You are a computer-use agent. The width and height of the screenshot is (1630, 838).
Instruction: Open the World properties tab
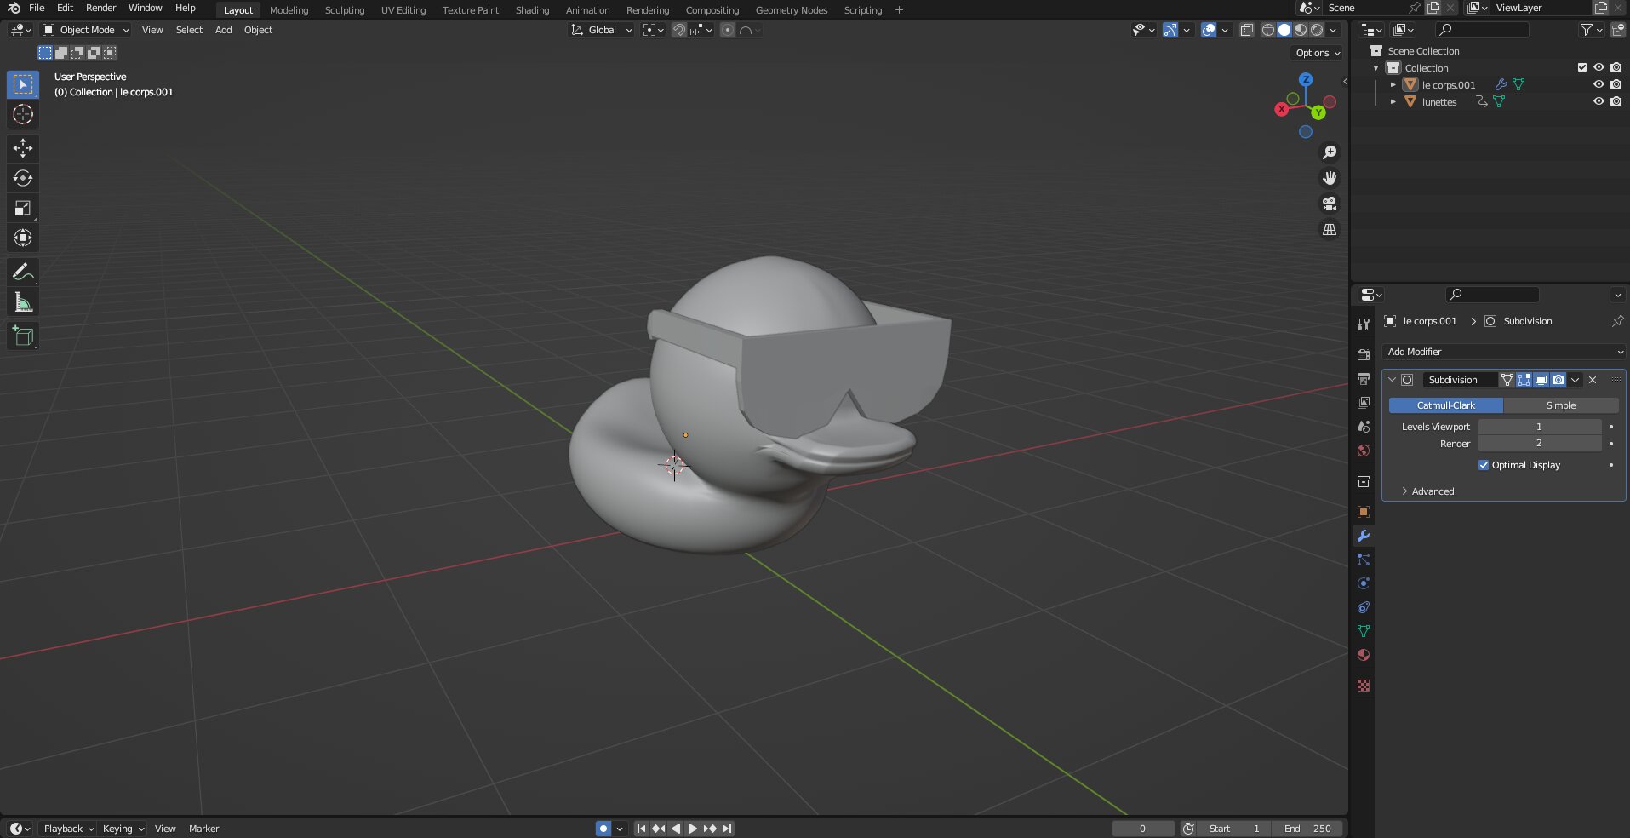click(x=1364, y=451)
